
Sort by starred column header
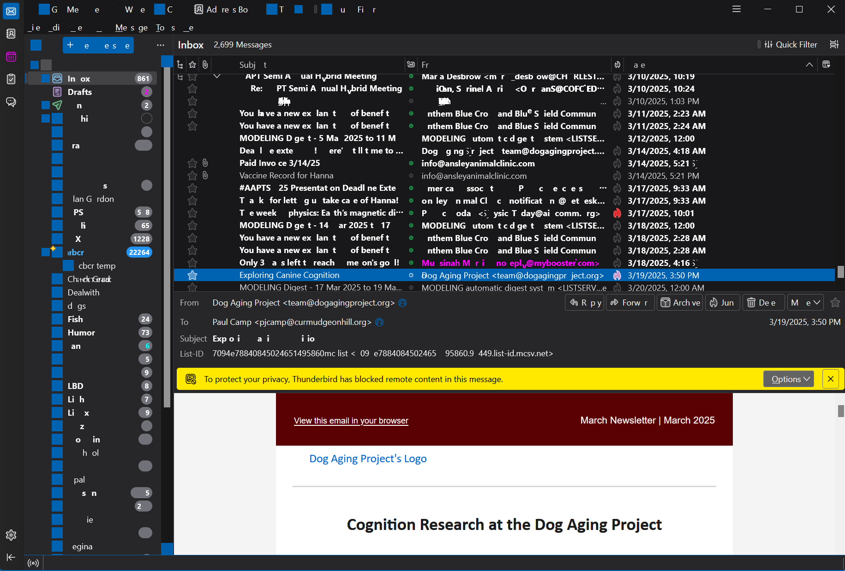(192, 65)
